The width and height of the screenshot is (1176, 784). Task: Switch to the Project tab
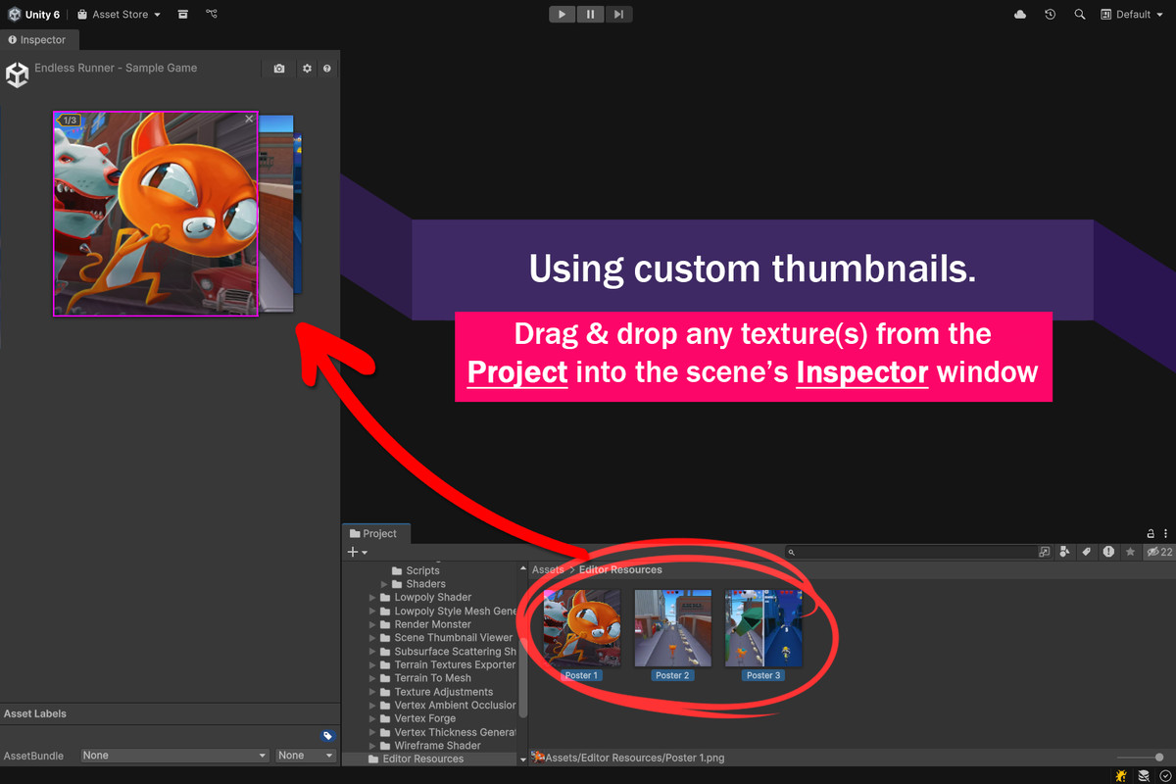377,534
